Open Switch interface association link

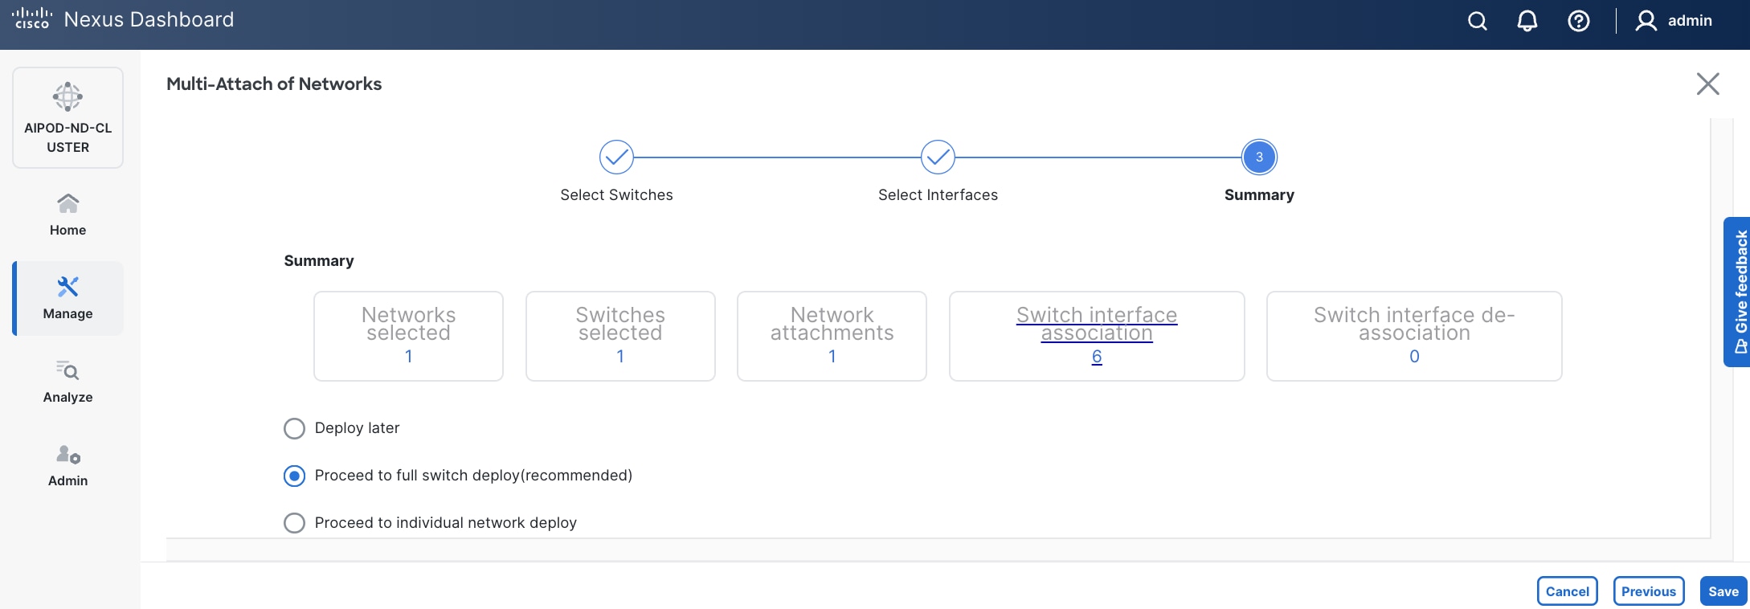click(x=1097, y=324)
